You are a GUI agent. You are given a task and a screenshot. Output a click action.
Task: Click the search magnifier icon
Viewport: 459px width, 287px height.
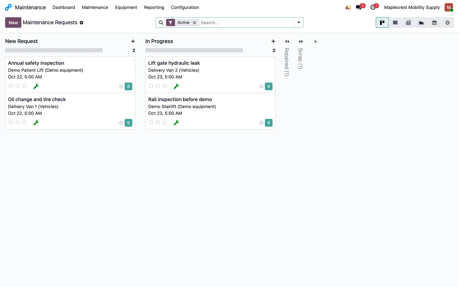click(x=161, y=23)
